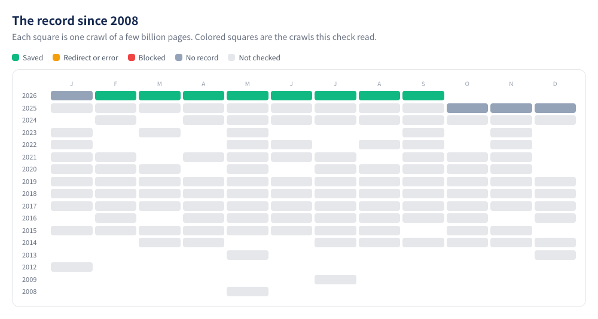Select the 2025 November no-record square
This screenshot has height=319, width=598.
tap(511, 108)
